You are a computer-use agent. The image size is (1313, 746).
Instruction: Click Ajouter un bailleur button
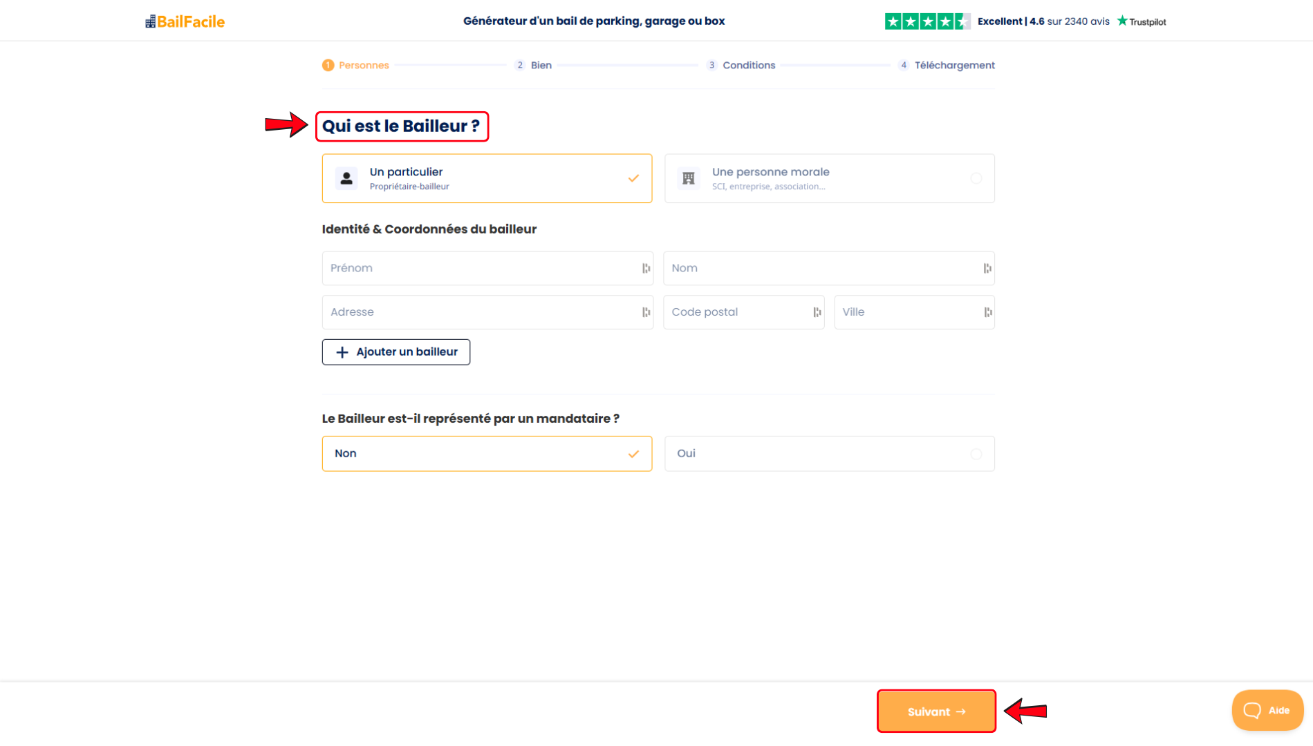point(396,352)
